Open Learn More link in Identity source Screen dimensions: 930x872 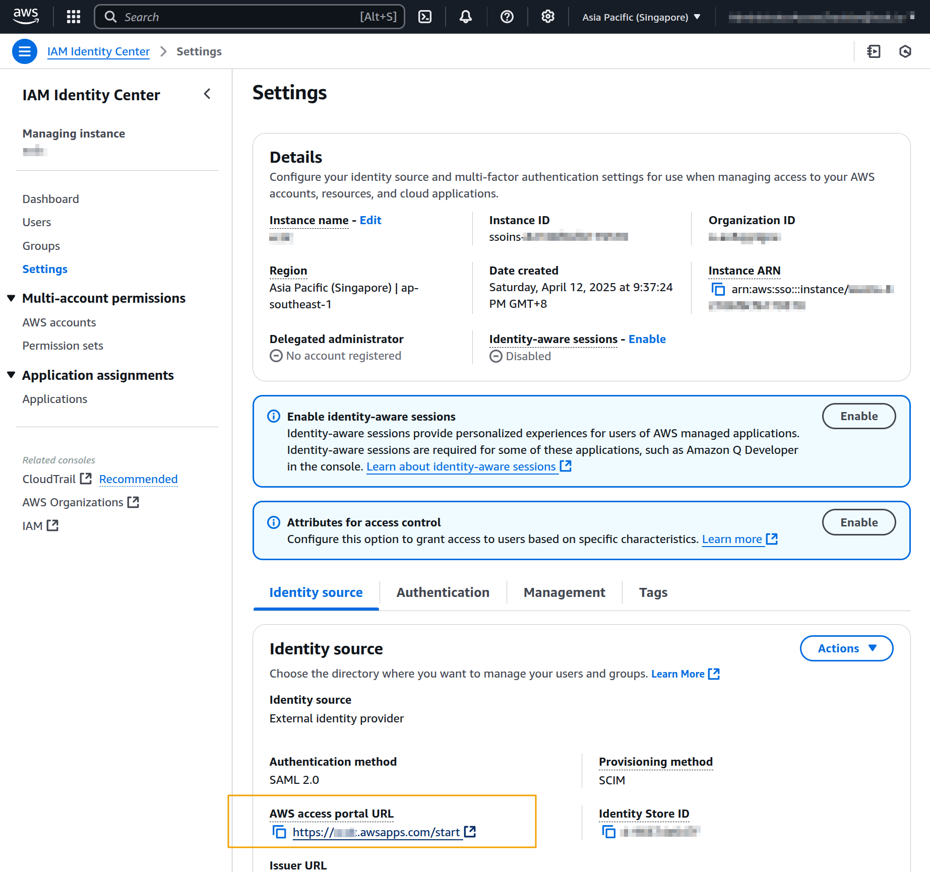[x=686, y=674]
